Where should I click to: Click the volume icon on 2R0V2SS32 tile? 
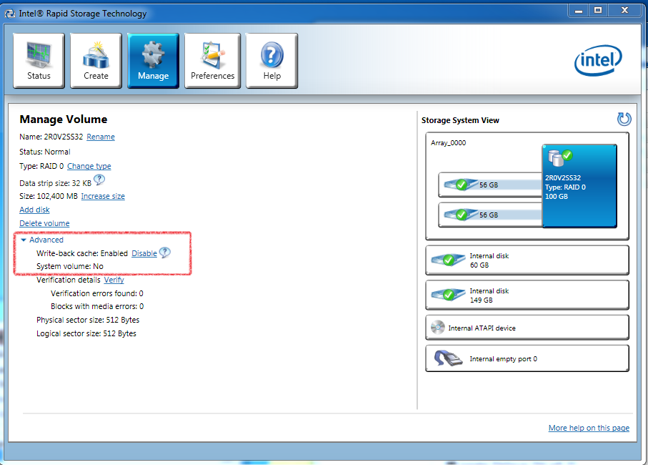560,157
